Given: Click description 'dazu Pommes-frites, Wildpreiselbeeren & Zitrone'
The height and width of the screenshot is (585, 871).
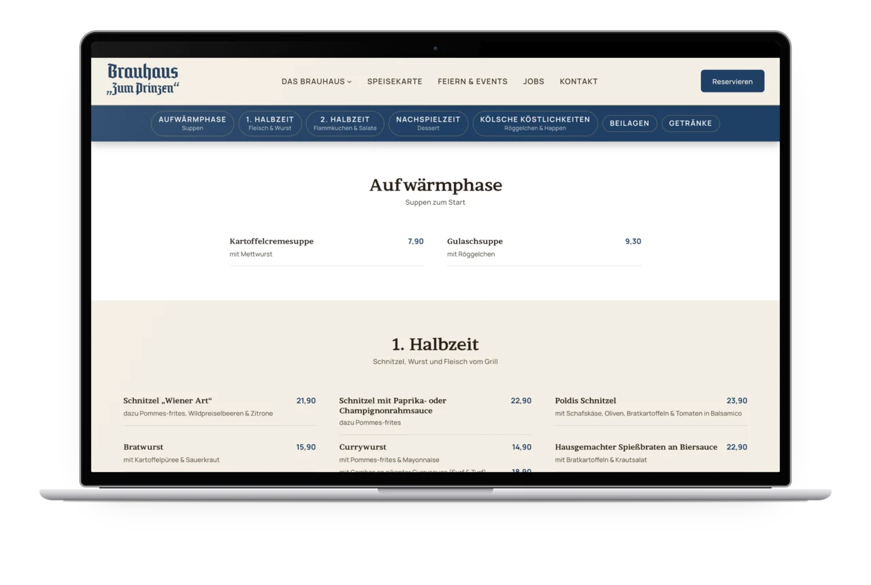Looking at the screenshot, I should click(x=198, y=414).
